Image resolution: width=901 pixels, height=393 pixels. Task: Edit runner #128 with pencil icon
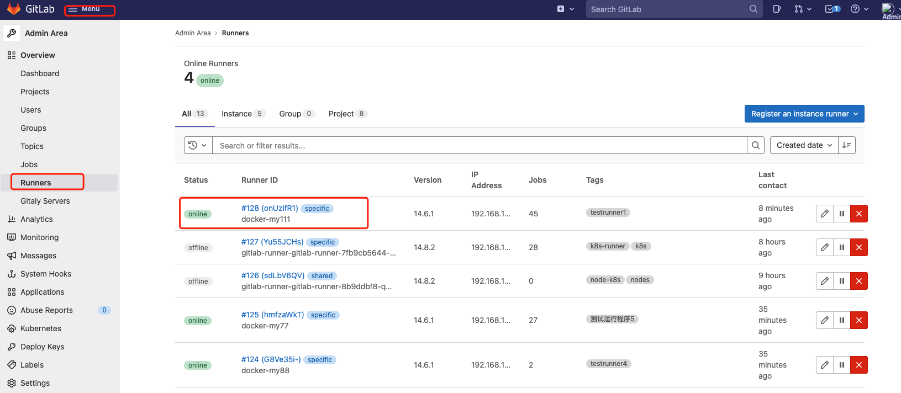[825, 214]
